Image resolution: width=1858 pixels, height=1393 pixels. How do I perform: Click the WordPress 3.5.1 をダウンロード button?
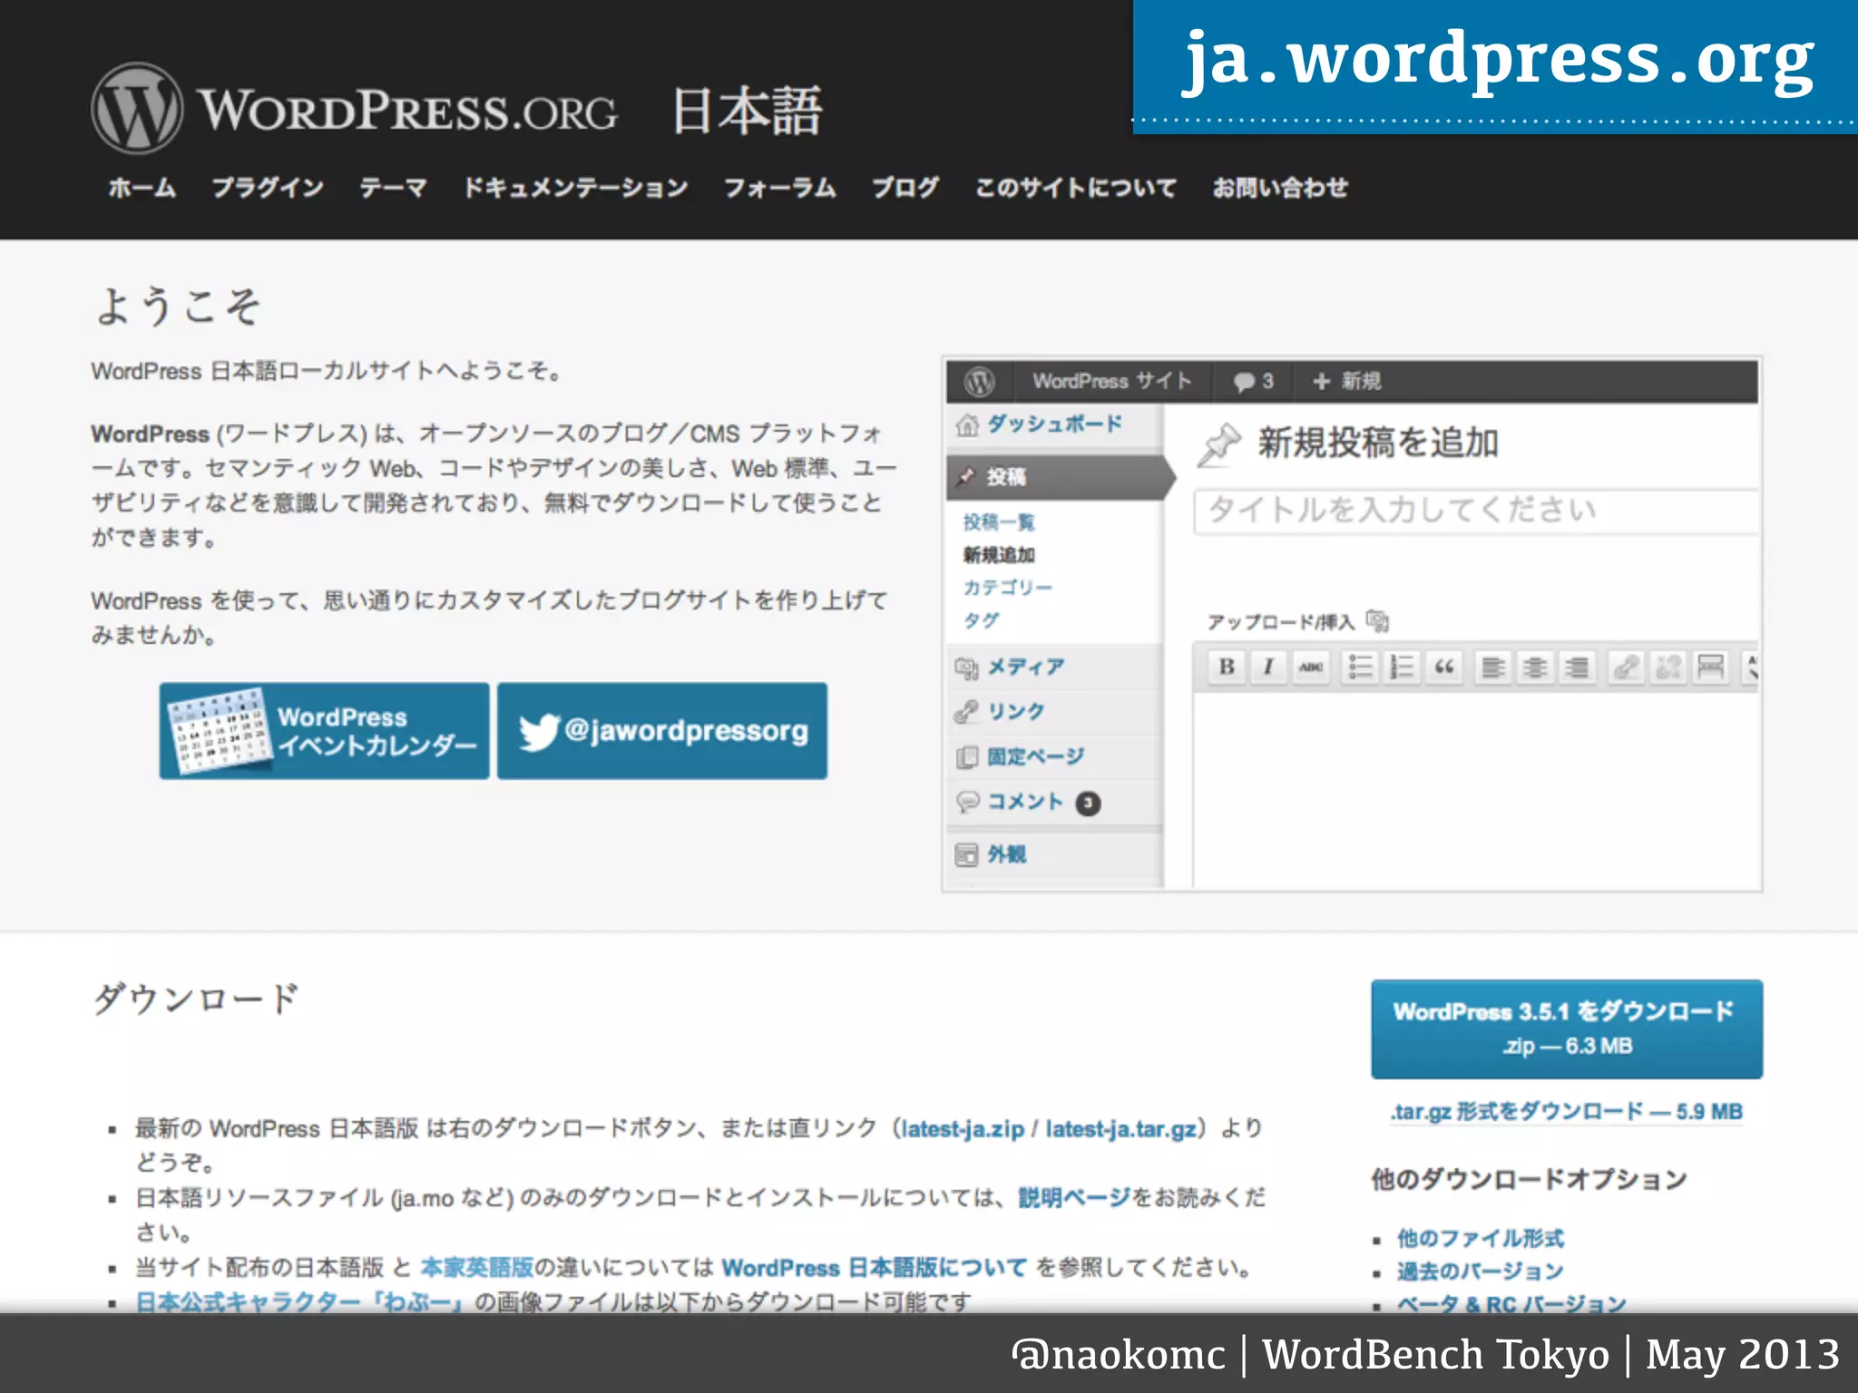(x=1567, y=1028)
